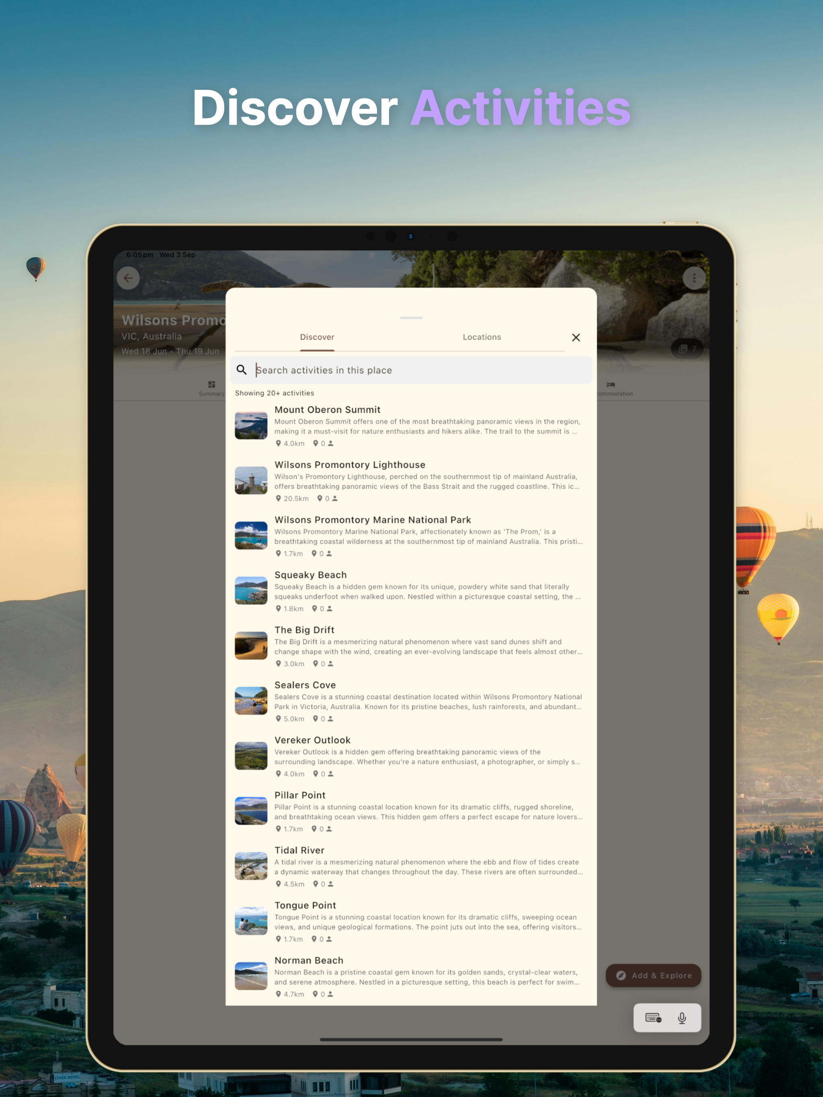
Task: Open Mount Oberon Summit thumbnail
Action: pyautogui.click(x=251, y=426)
